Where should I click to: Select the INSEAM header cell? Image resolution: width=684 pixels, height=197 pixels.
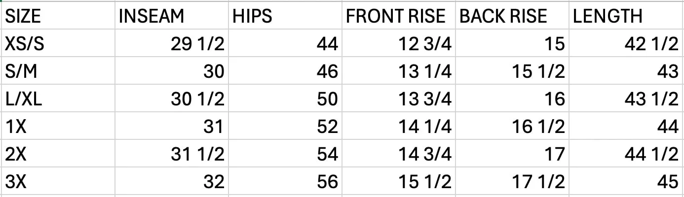172,16
